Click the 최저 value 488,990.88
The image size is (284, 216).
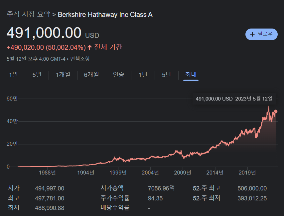[x=50, y=208]
